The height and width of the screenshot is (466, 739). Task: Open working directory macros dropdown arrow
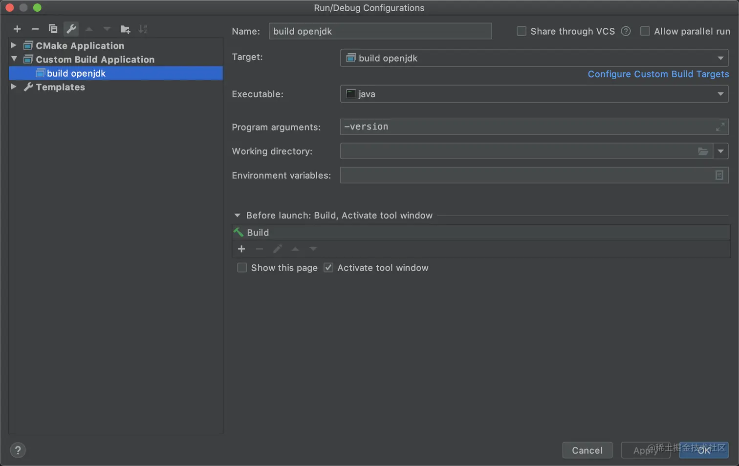[x=720, y=151]
